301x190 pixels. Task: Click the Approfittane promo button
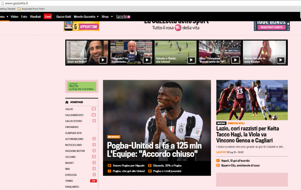click(88, 27)
